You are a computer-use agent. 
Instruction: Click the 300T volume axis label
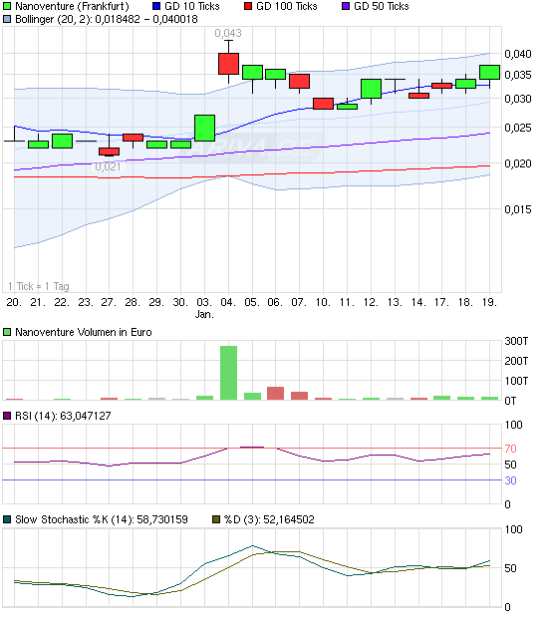[516, 341]
